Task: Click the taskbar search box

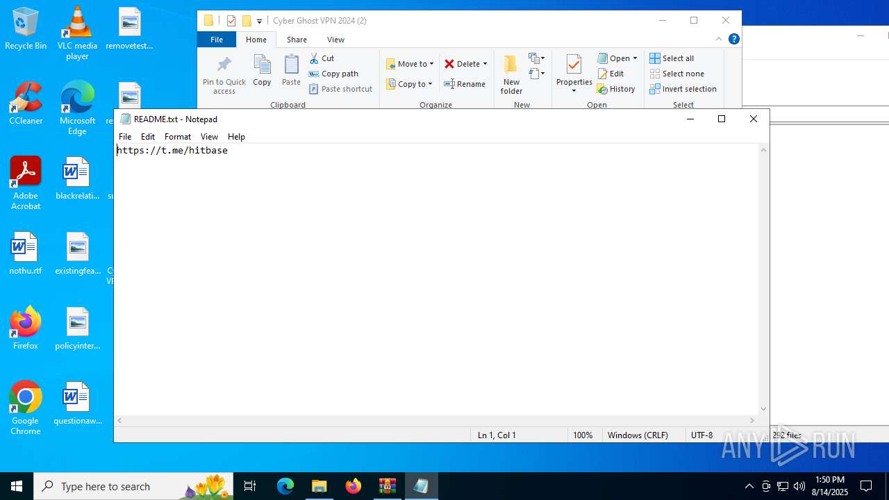Action: [135, 486]
